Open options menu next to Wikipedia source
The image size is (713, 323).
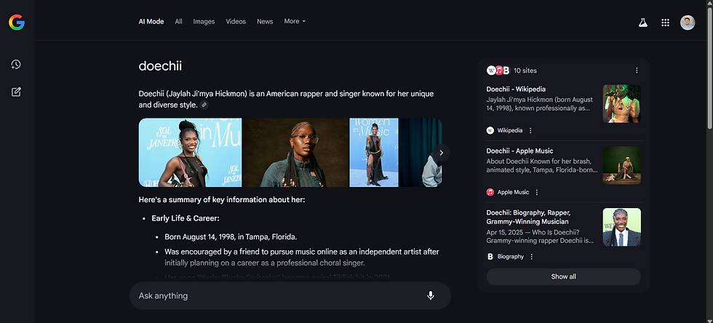pos(530,130)
